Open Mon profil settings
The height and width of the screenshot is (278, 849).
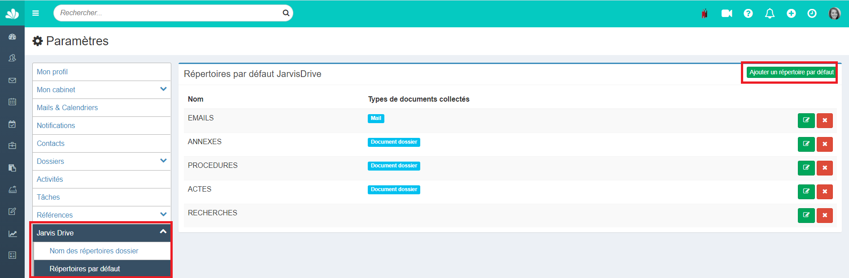(x=102, y=72)
